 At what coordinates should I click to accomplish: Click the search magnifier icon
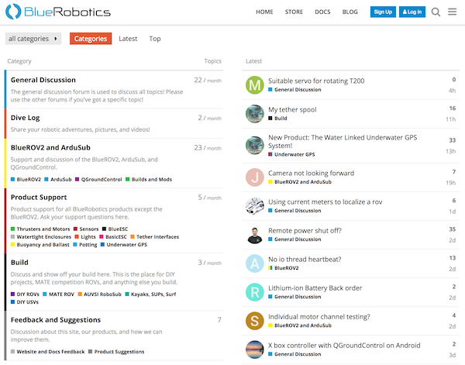pyautogui.click(x=436, y=12)
